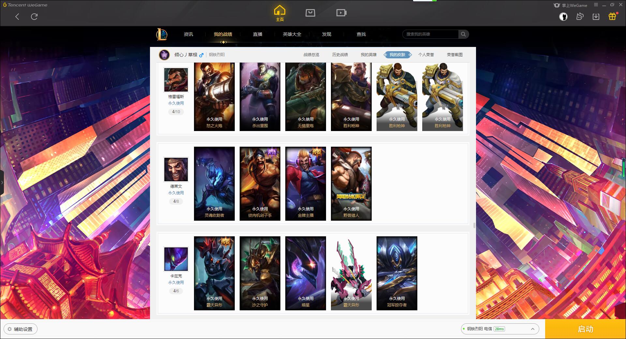Open the downloads icon in top bar

596,17
